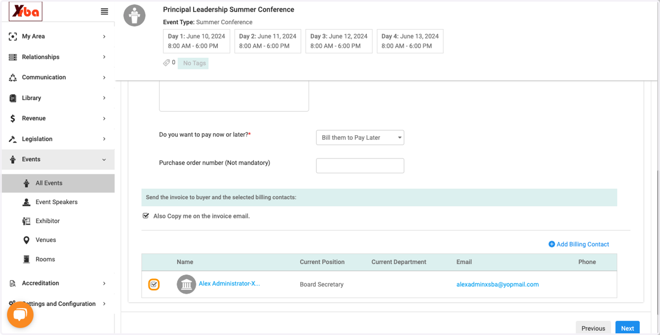Open the Relationships menu

click(x=58, y=57)
